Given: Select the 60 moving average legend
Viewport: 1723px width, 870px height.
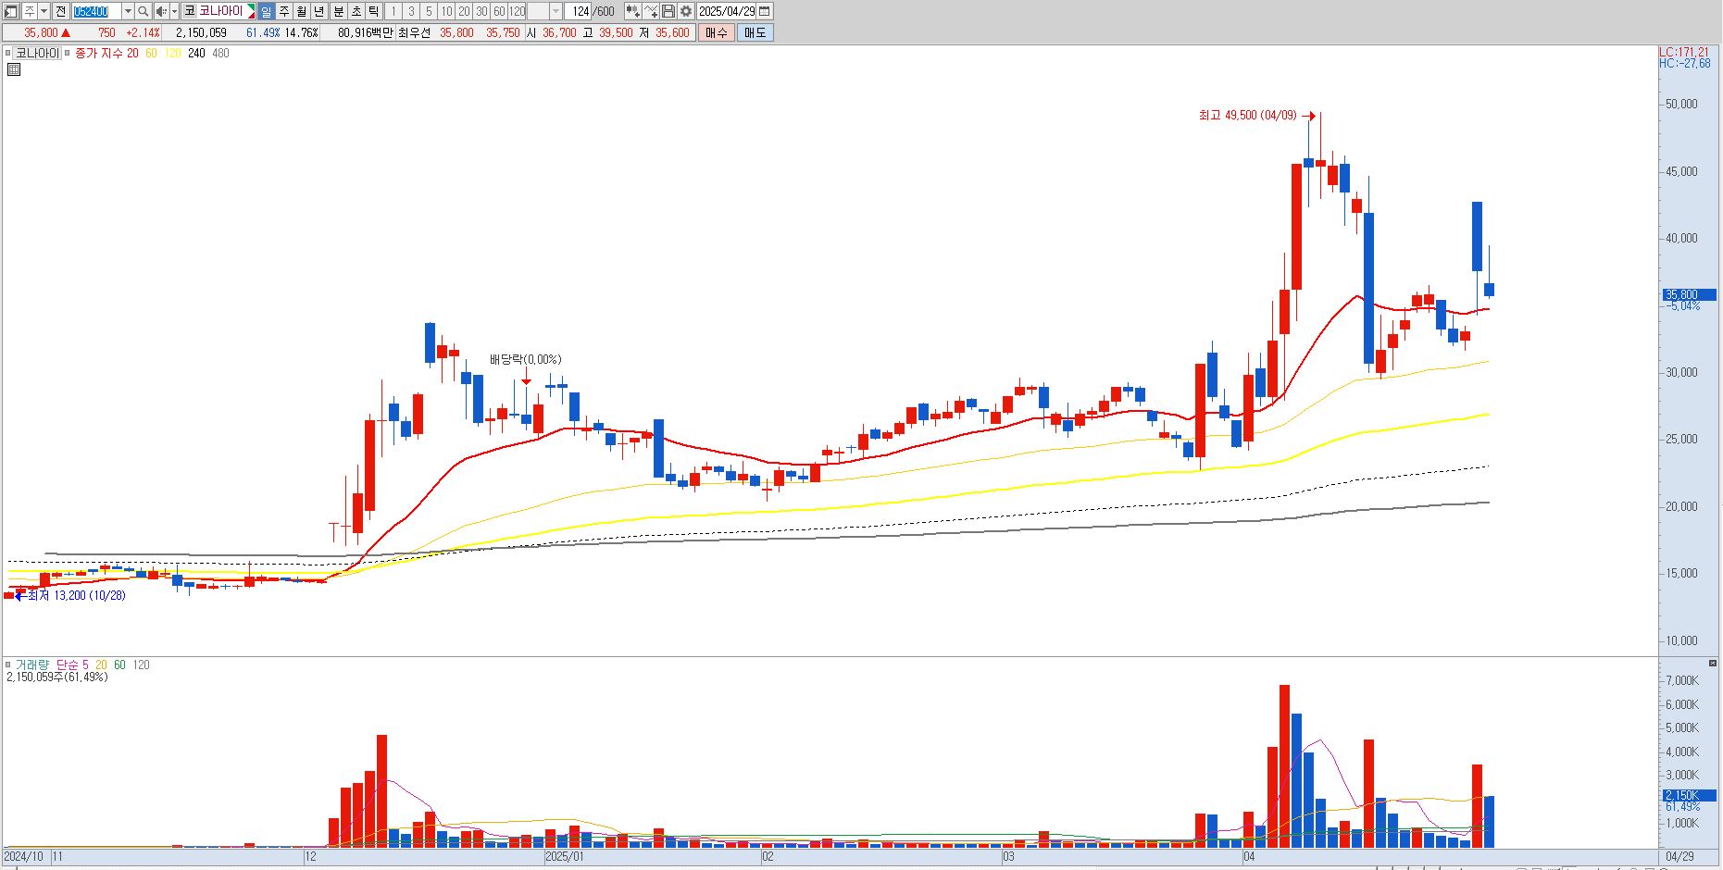Looking at the screenshot, I should click(151, 54).
